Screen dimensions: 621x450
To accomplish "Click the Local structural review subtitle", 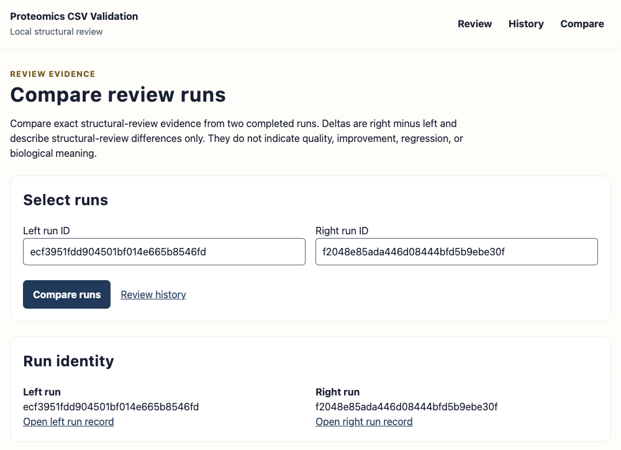I will tap(57, 32).
